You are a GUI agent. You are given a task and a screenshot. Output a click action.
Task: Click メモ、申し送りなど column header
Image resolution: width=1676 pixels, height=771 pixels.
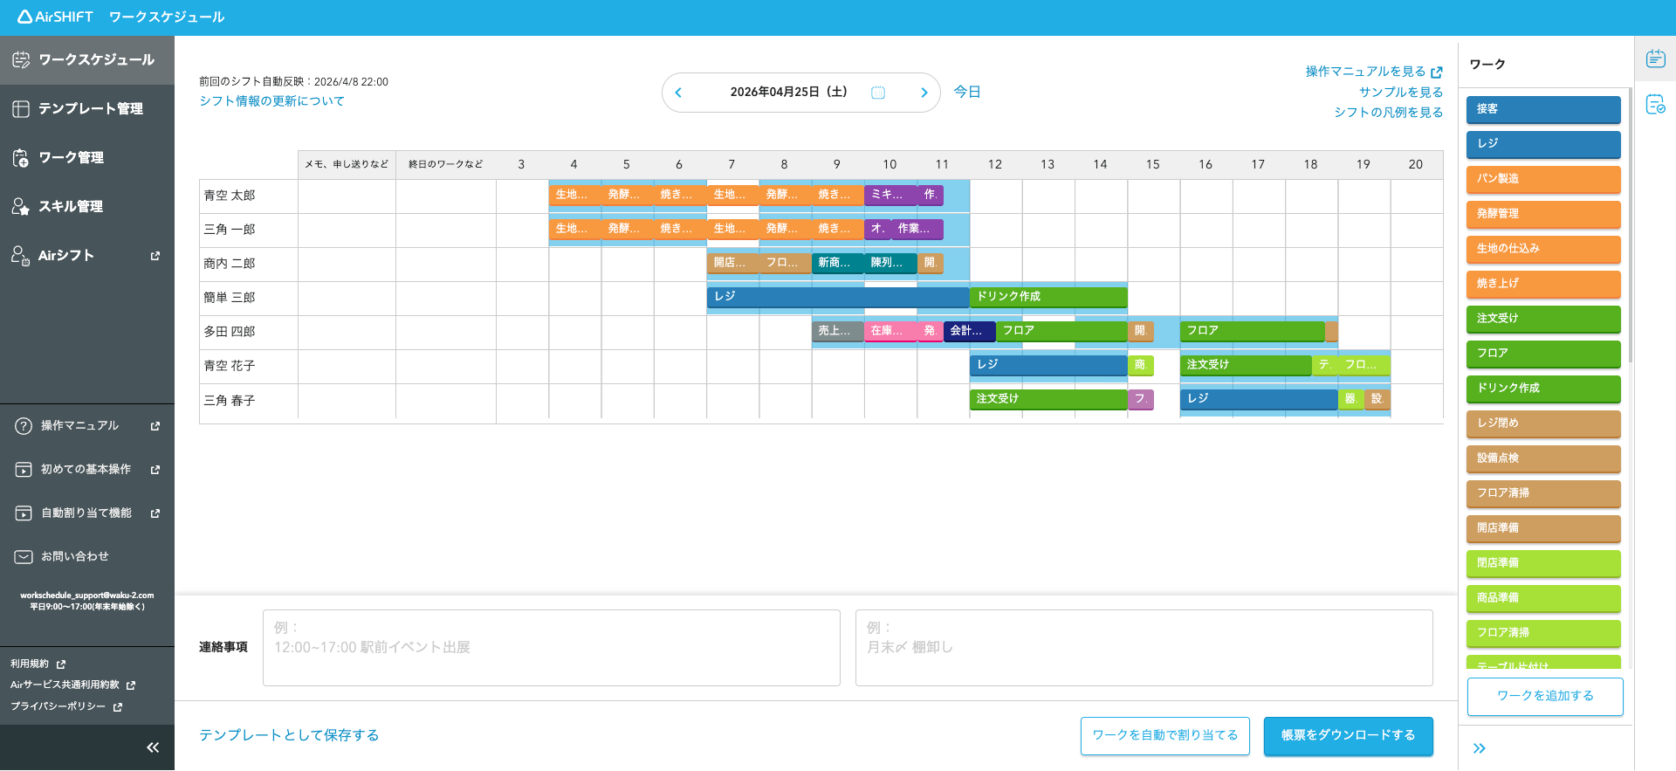[x=347, y=164]
